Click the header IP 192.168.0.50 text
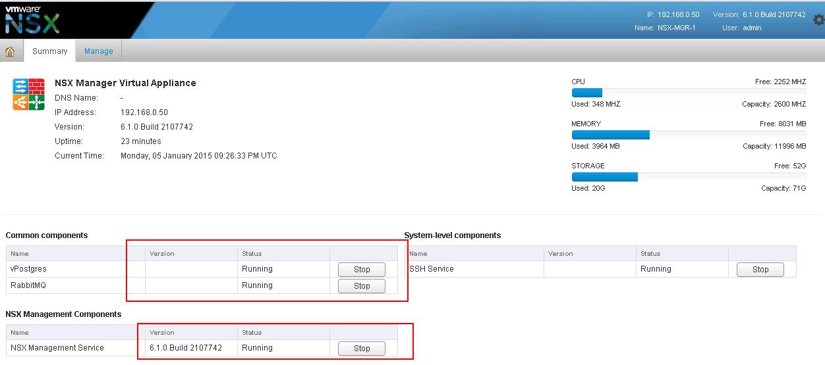825x365 pixels. pyautogui.click(x=672, y=14)
